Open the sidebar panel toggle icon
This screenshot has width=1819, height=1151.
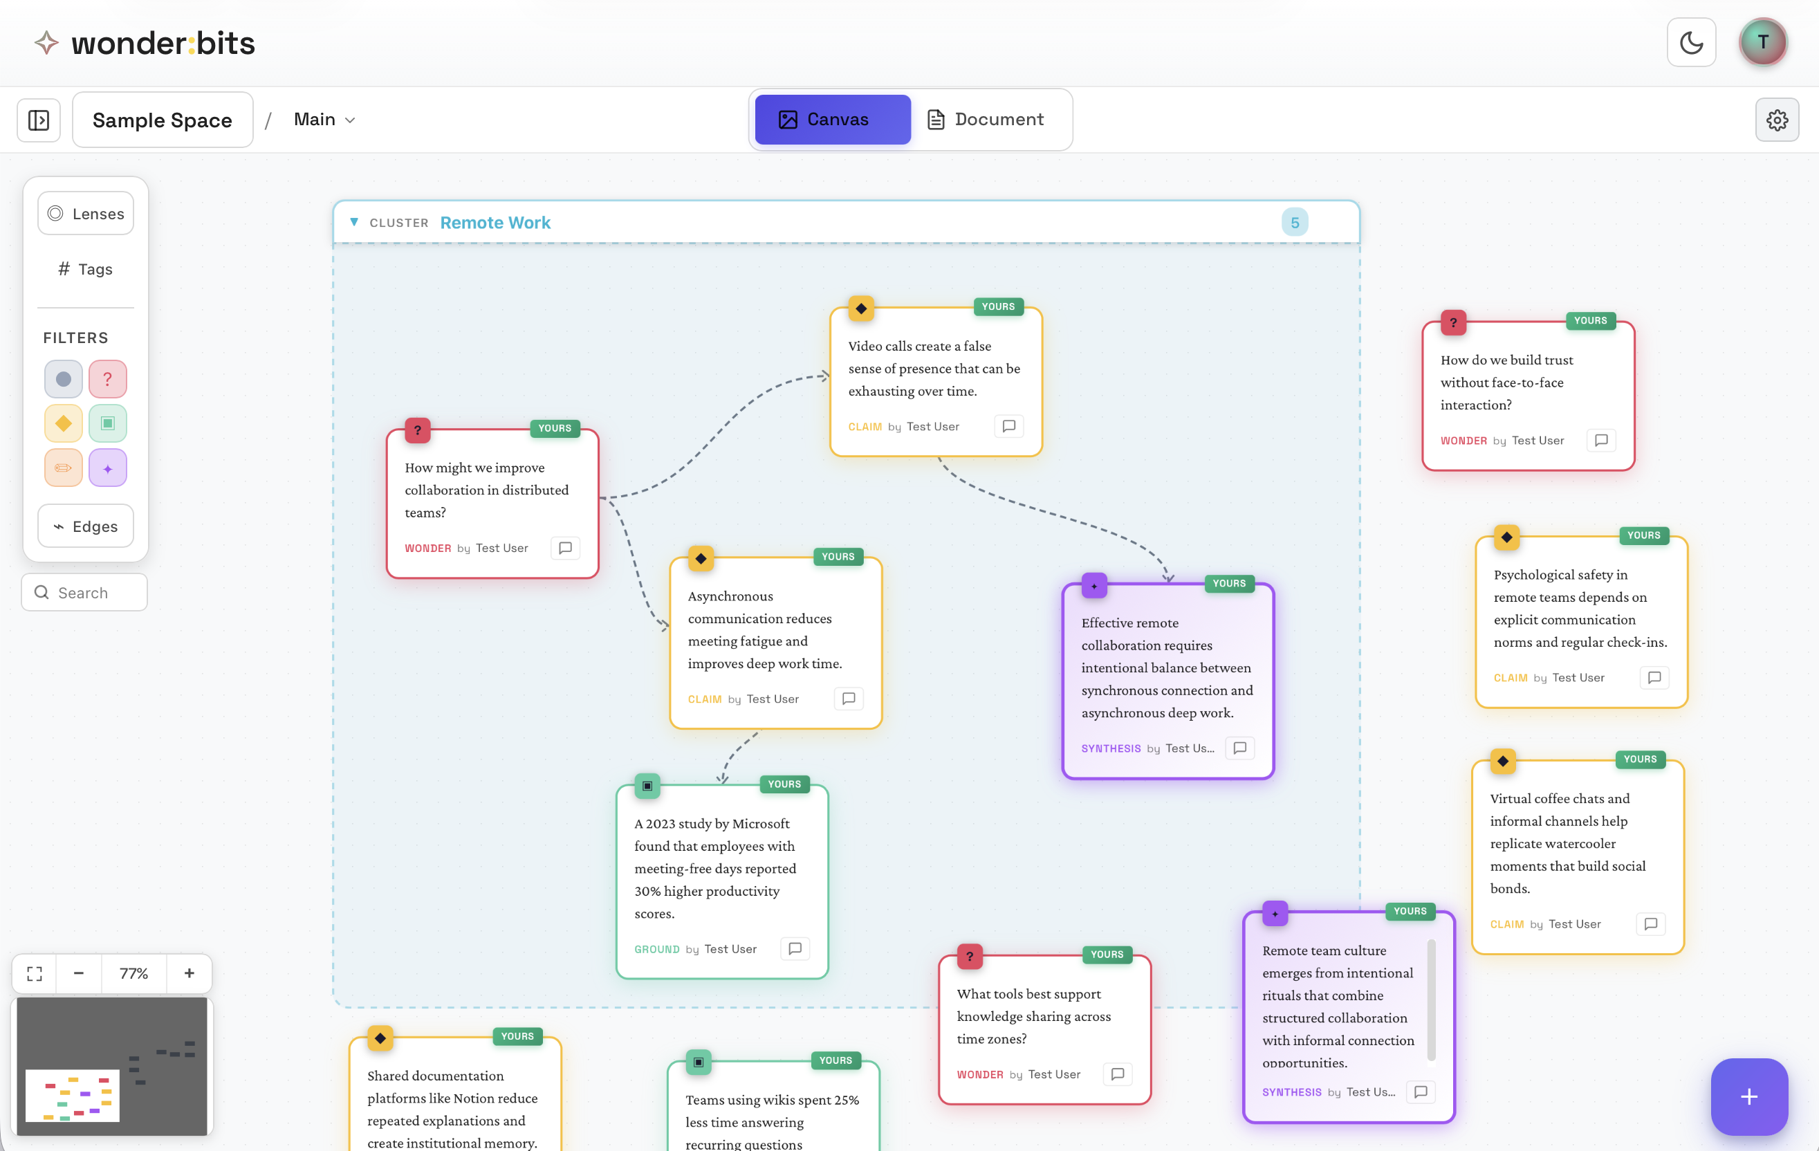[39, 120]
